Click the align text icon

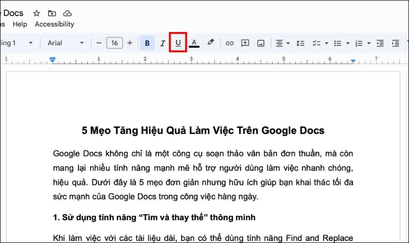pos(279,43)
